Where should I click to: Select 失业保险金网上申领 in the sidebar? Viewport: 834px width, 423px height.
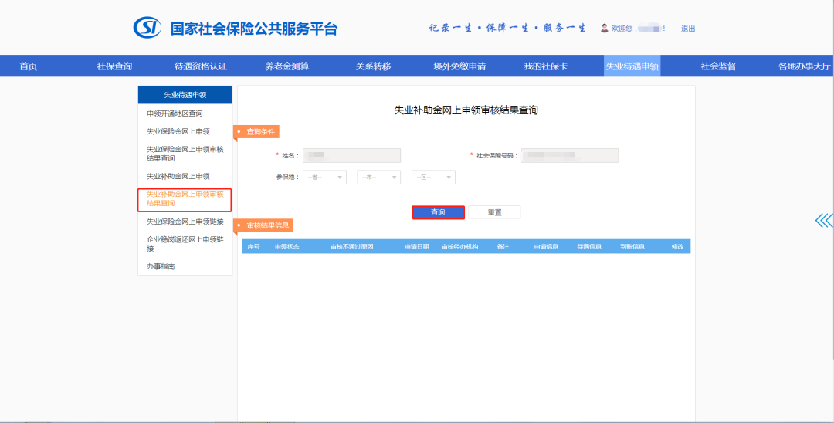(x=178, y=131)
